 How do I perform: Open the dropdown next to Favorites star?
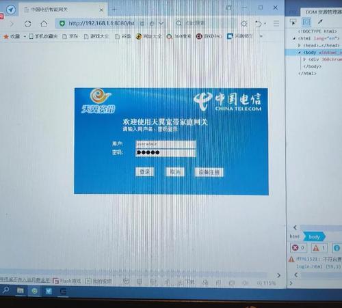pos(25,37)
